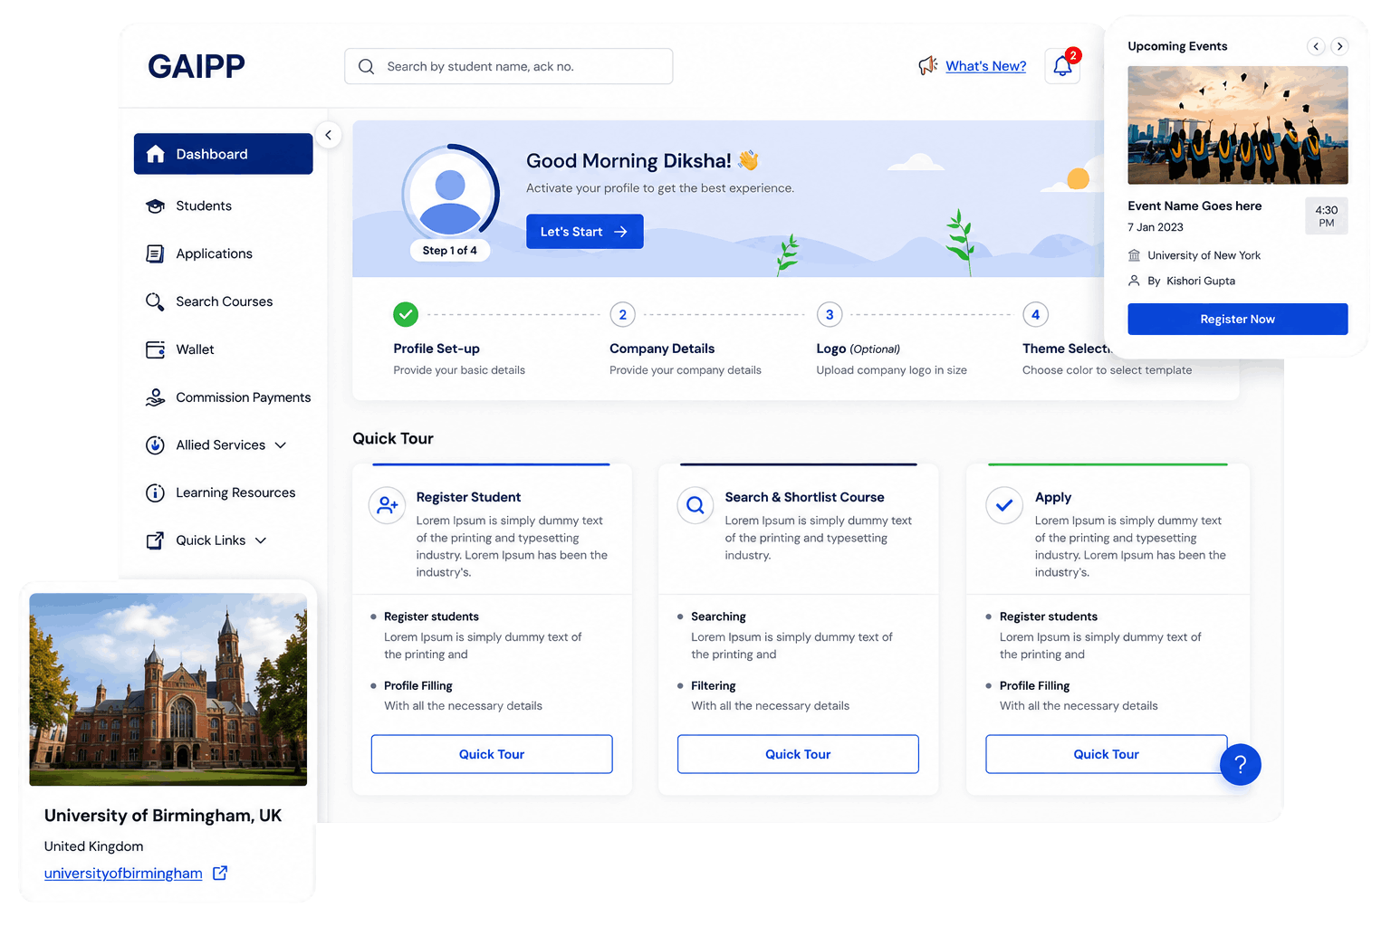
Task: Select step 2 Company Details
Action: tap(623, 315)
